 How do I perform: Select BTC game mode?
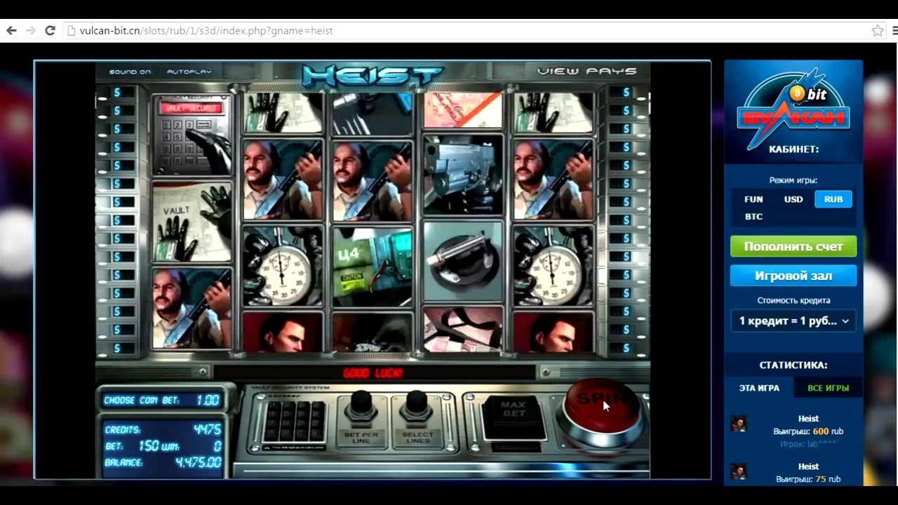pyautogui.click(x=753, y=217)
